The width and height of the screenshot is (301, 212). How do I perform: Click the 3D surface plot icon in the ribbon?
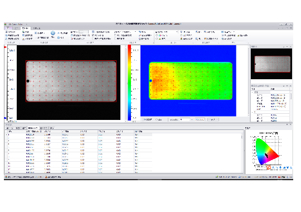pyautogui.click(x=181, y=38)
